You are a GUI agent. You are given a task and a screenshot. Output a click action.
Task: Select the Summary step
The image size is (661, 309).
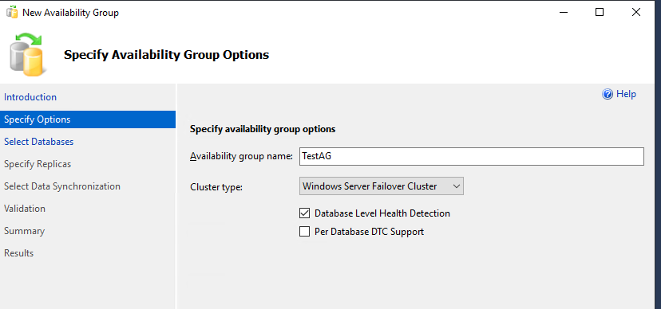coord(24,231)
